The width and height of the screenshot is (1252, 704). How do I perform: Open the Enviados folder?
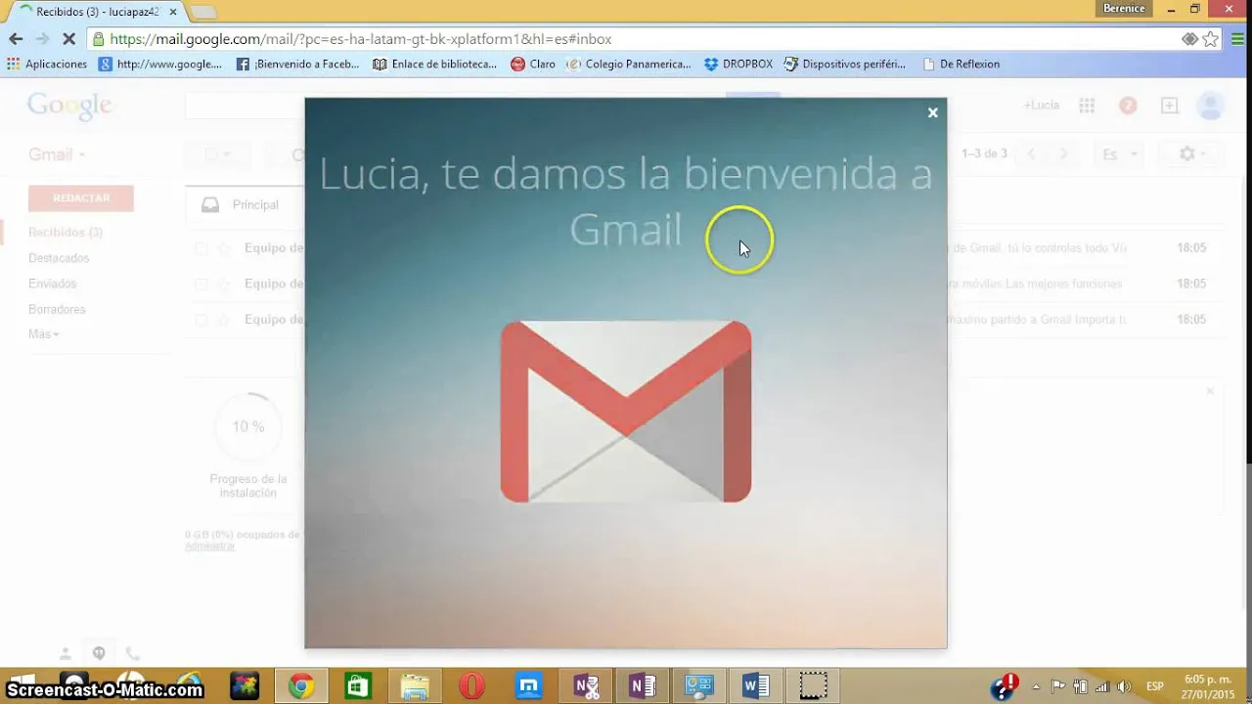(x=53, y=284)
